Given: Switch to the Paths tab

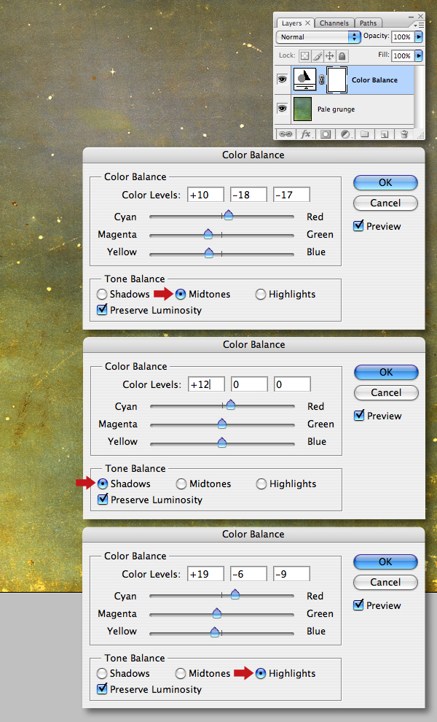Looking at the screenshot, I should pyautogui.click(x=368, y=23).
